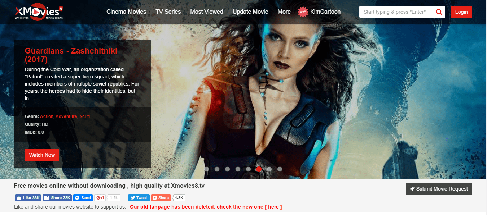Go to second carousel slide dot
Viewport: 487px width, 215px height.
click(217, 169)
